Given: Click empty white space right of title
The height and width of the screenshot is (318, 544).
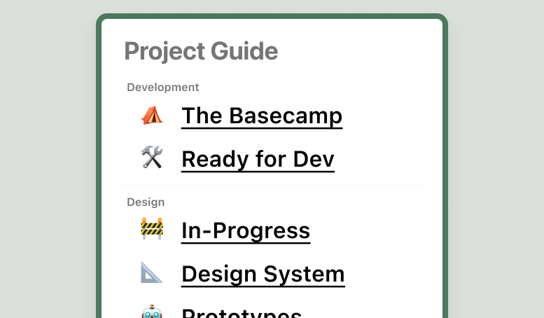Looking at the screenshot, I should coord(357,51).
